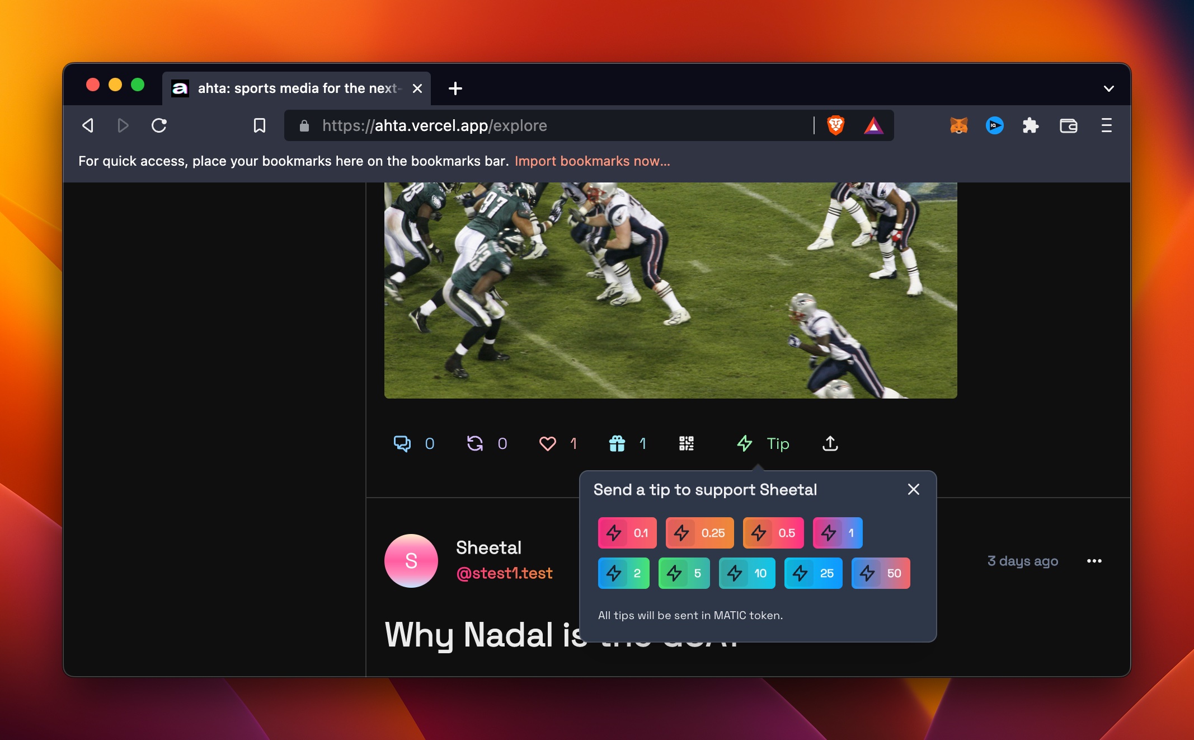This screenshot has width=1194, height=740.
Task: Select the 0.1 MATIC tip amount
Action: tap(627, 532)
